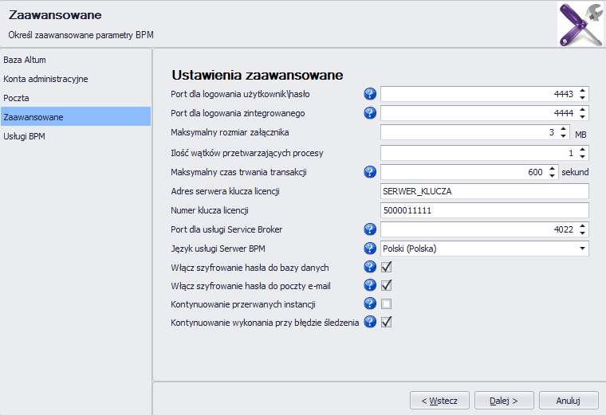The width and height of the screenshot is (606, 415).
Task: Show help for integrated login port
Action: pyautogui.click(x=370, y=113)
